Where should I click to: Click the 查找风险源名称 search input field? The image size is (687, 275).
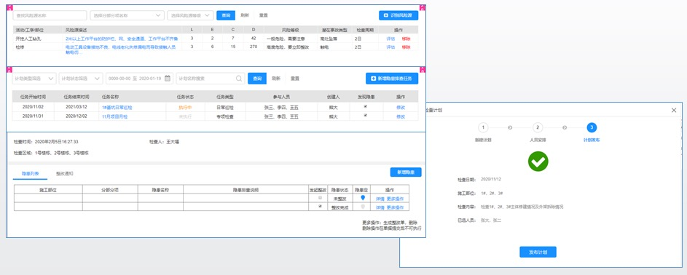pos(50,15)
